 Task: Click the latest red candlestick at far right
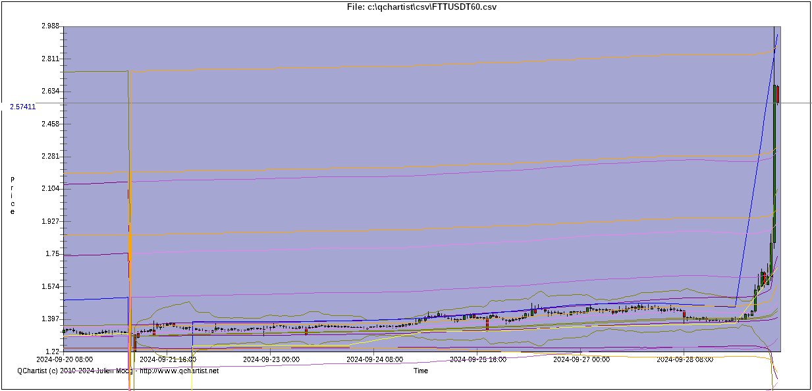tap(778, 95)
